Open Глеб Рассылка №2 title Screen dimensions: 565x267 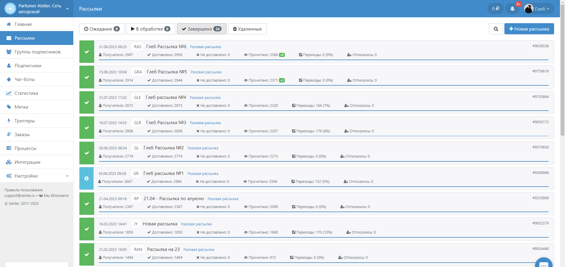pyautogui.click(x=164, y=148)
